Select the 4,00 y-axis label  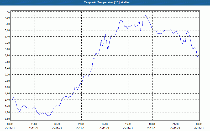tap(7, 18)
